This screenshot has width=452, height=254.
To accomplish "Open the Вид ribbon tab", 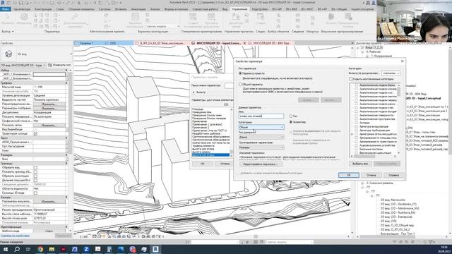I will (225, 9).
